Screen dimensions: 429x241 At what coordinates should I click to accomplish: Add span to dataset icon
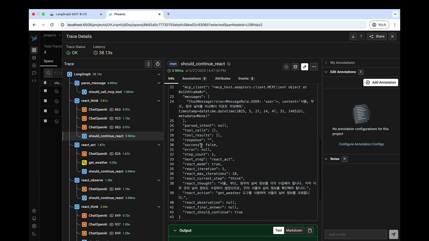click(295, 67)
